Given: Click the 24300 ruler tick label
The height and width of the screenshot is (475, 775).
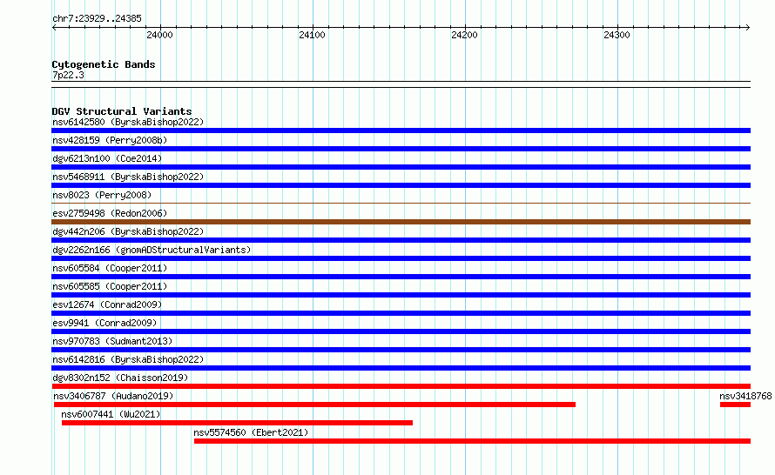Looking at the screenshot, I should (617, 35).
